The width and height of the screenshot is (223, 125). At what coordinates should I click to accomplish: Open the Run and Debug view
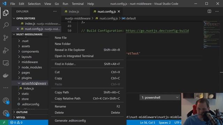click(6, 50)
